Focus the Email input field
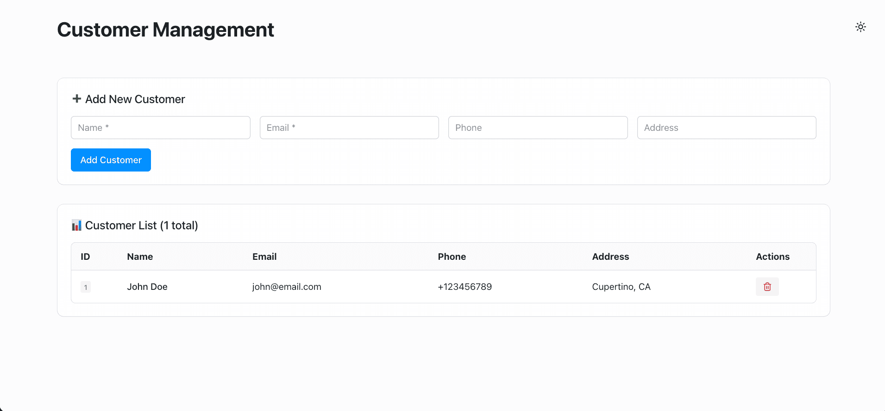Image resolution: width=885 pixels, height=411 pixels. coord(349,128)
